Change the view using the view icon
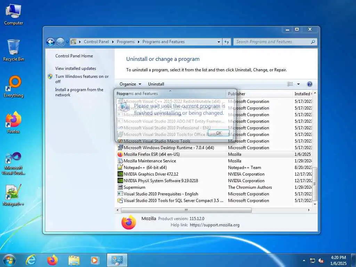 coord(290,84)
